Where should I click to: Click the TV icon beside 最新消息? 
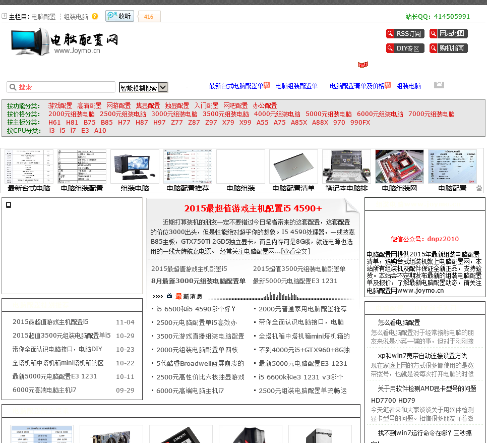(169, 296)
